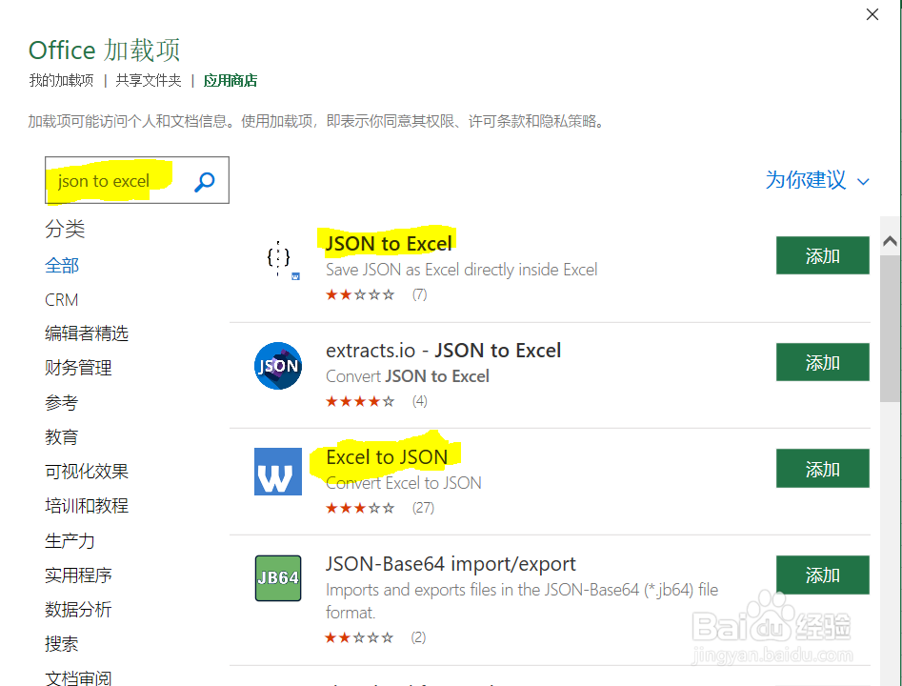Open the JSON-Base64 import/export title

[x=451, y=564]
